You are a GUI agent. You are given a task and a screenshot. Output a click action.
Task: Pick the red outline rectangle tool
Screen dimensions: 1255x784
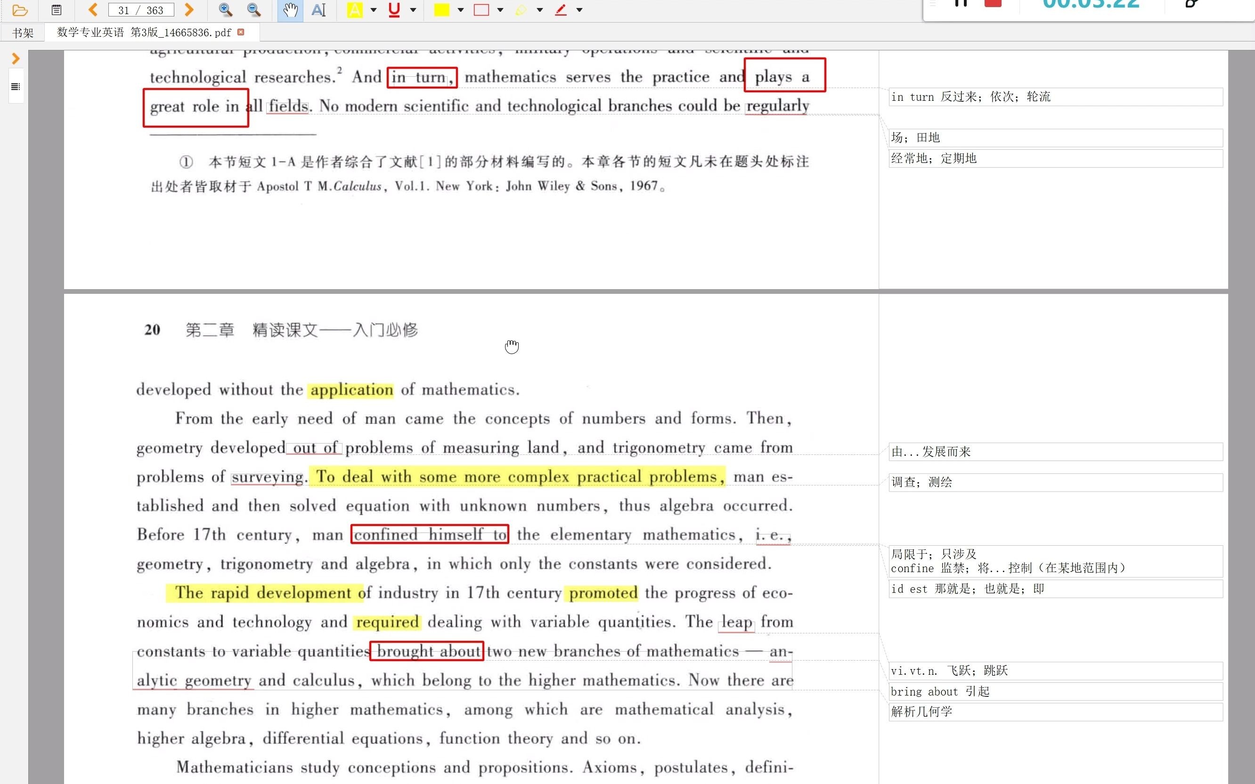click(481, 10)
